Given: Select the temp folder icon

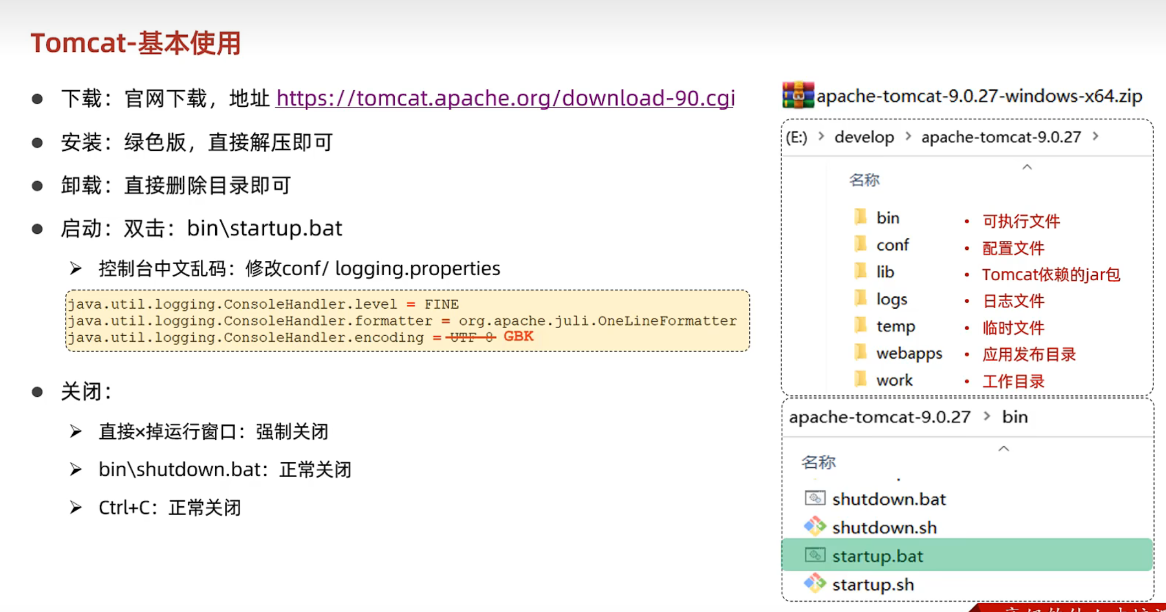Looking at the screenshot, I should (860, 325).
